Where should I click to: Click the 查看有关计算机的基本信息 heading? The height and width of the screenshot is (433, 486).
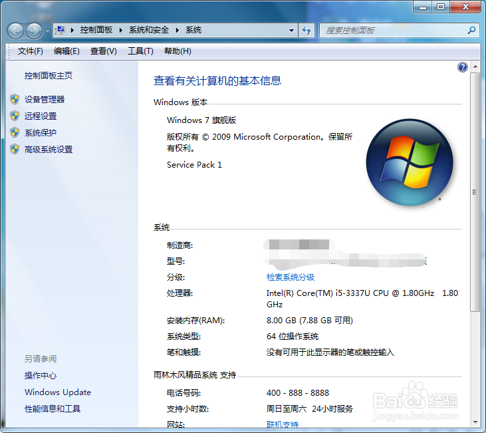[217, 80]
